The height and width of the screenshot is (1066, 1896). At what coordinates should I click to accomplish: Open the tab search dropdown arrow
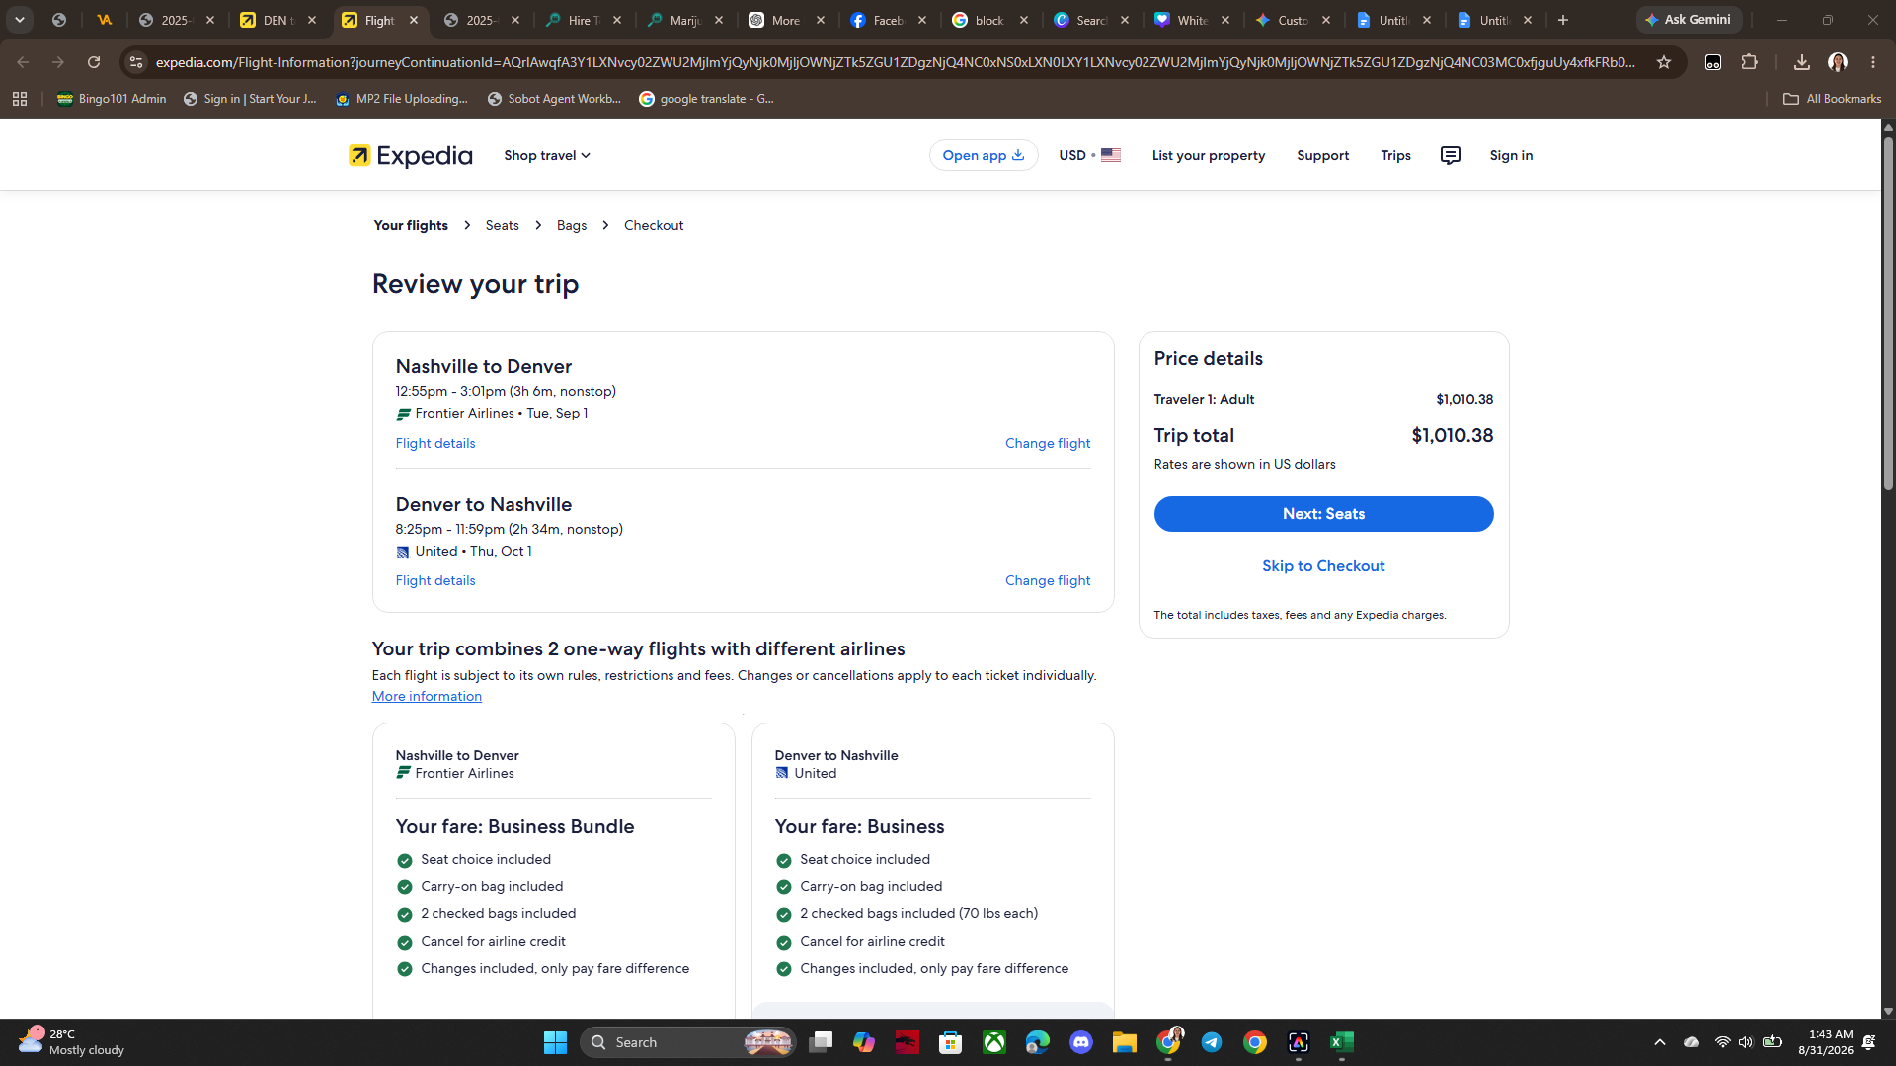pos(20,20)
